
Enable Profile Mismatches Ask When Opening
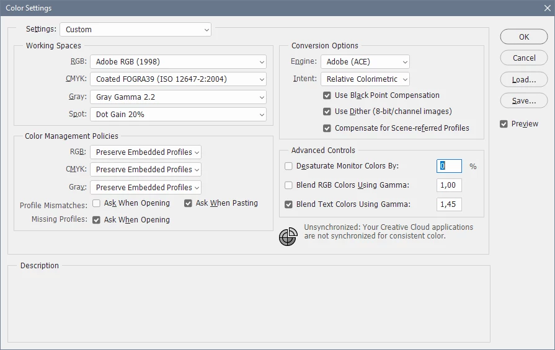point(96,203)
